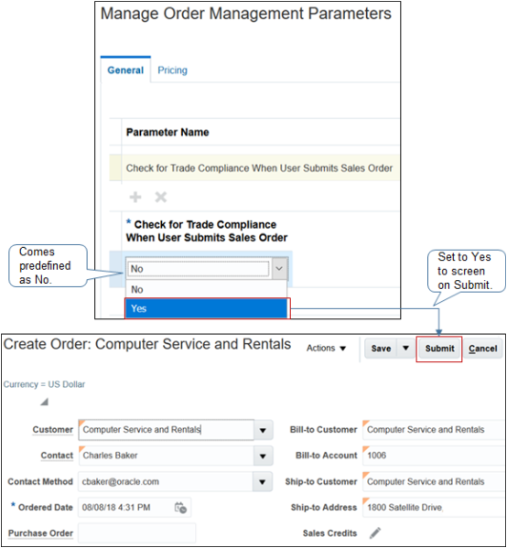Click the Contact Method field
This screenshot has width=507, height=548.
coord(167,481)
